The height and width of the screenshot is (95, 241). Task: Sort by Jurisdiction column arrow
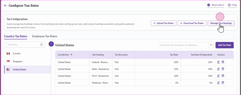[x=71, y=55]
